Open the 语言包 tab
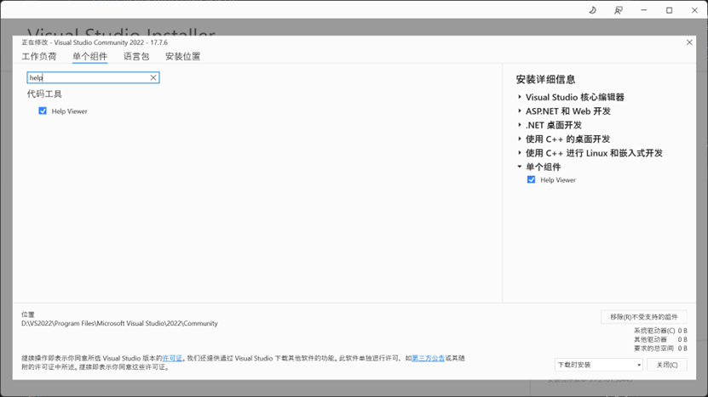 [x=136, y=56]
